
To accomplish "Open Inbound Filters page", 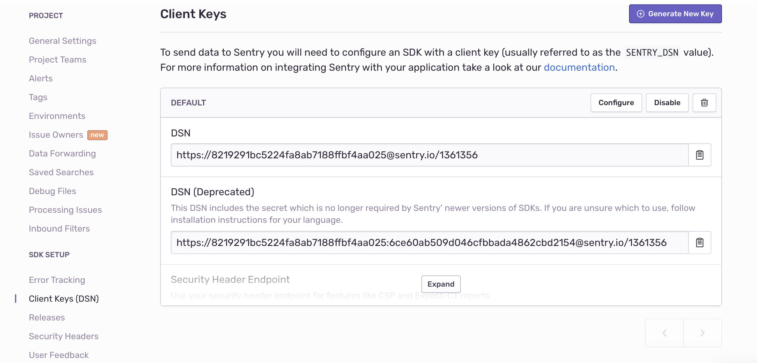I will point(59,229).
